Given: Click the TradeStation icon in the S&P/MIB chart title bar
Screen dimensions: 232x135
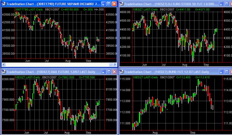Looking at the screenshot, I should [3, 4].
